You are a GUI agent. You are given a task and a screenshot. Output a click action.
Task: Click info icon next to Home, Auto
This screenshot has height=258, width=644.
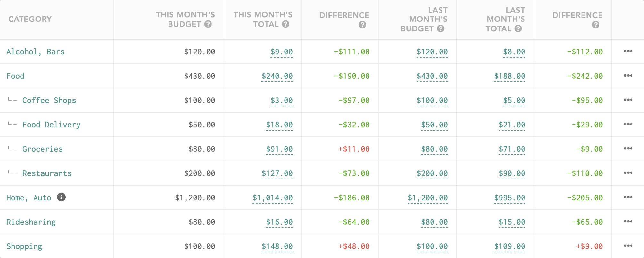(x=62, y=197)
